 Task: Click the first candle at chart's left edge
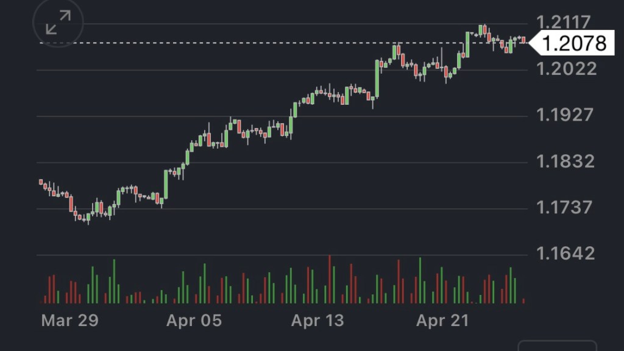click(x=41, y=182)
